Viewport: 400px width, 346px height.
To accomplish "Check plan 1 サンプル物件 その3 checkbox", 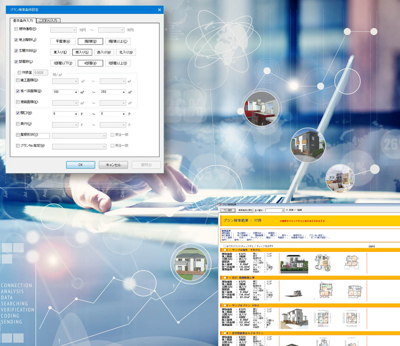I will [225, 250].
